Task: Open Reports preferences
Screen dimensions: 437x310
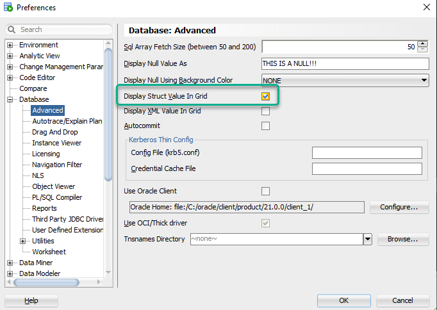Action: [x=44, y=208]
